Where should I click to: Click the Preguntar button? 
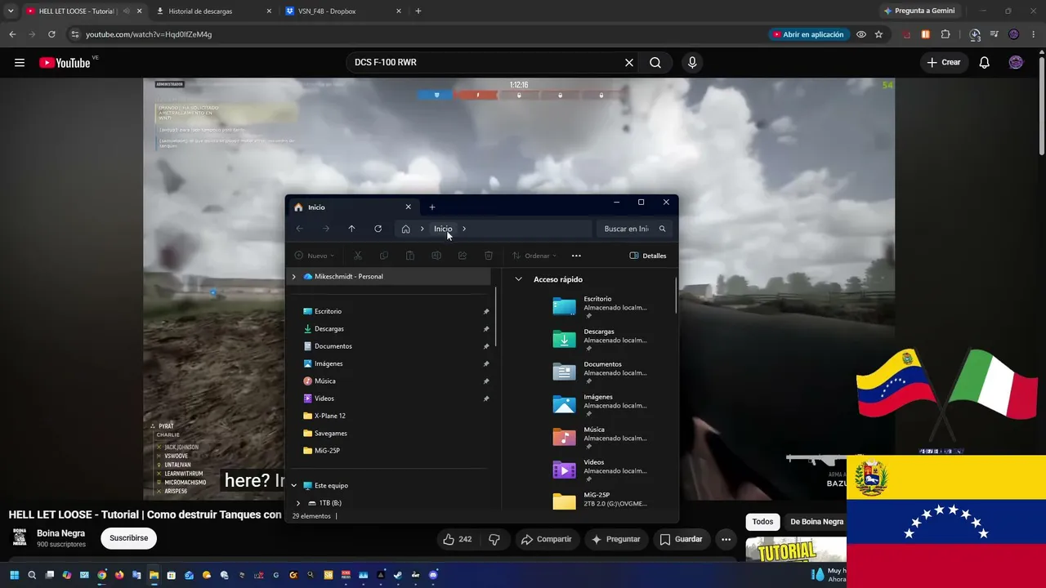pos(615,539)
